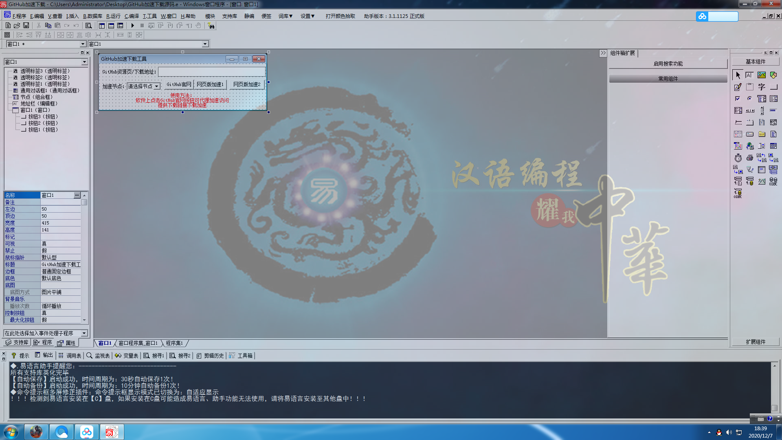Click the Windows Start button
This screenshot has width=782, height=440.
(x=11, y=432)
